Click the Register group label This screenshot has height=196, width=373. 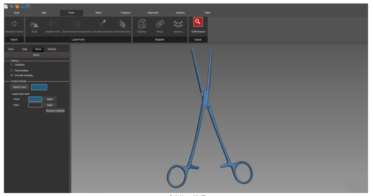point(159,40)
